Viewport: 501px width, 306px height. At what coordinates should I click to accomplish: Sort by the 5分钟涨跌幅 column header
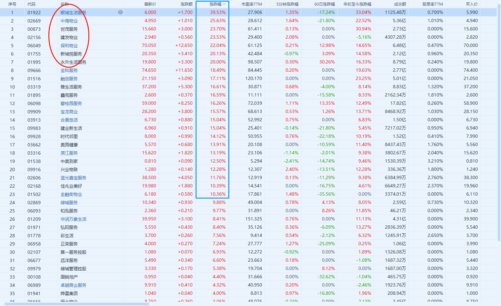coord(288,4)
